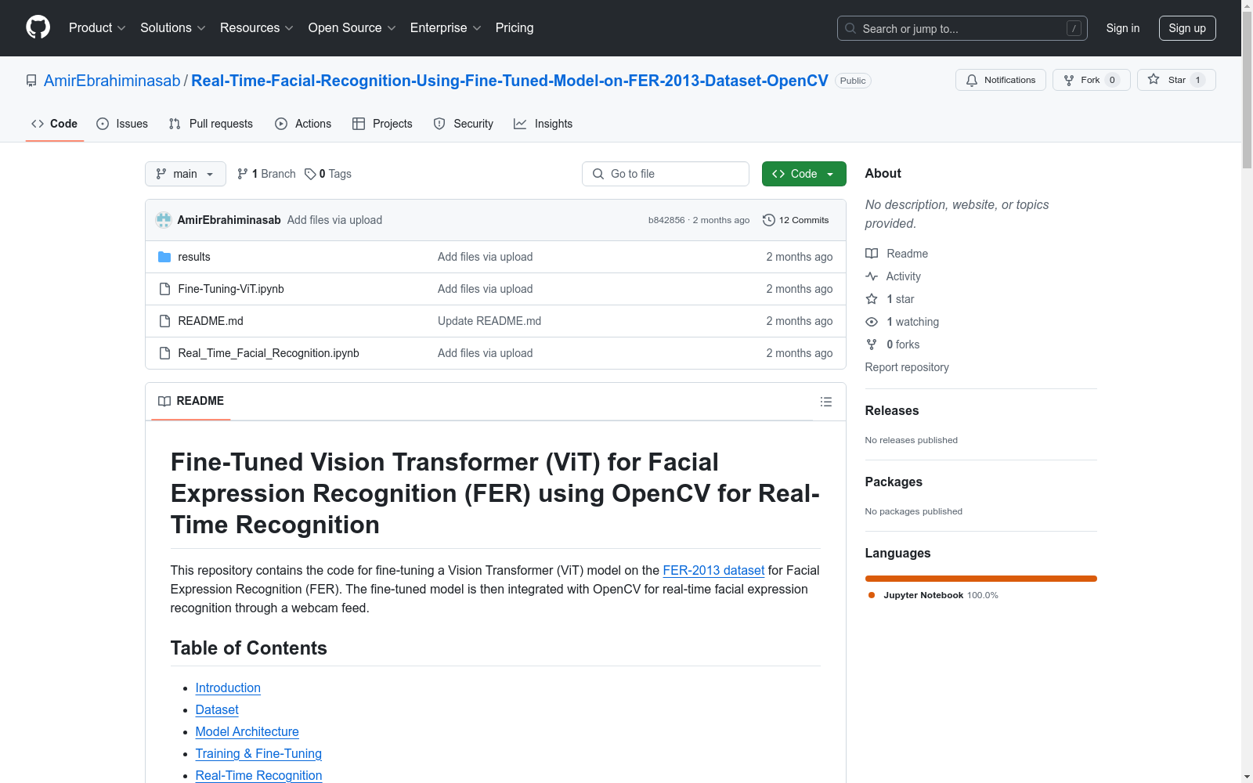
Task: Click the commits history clock icon
Action: point(769,220)
